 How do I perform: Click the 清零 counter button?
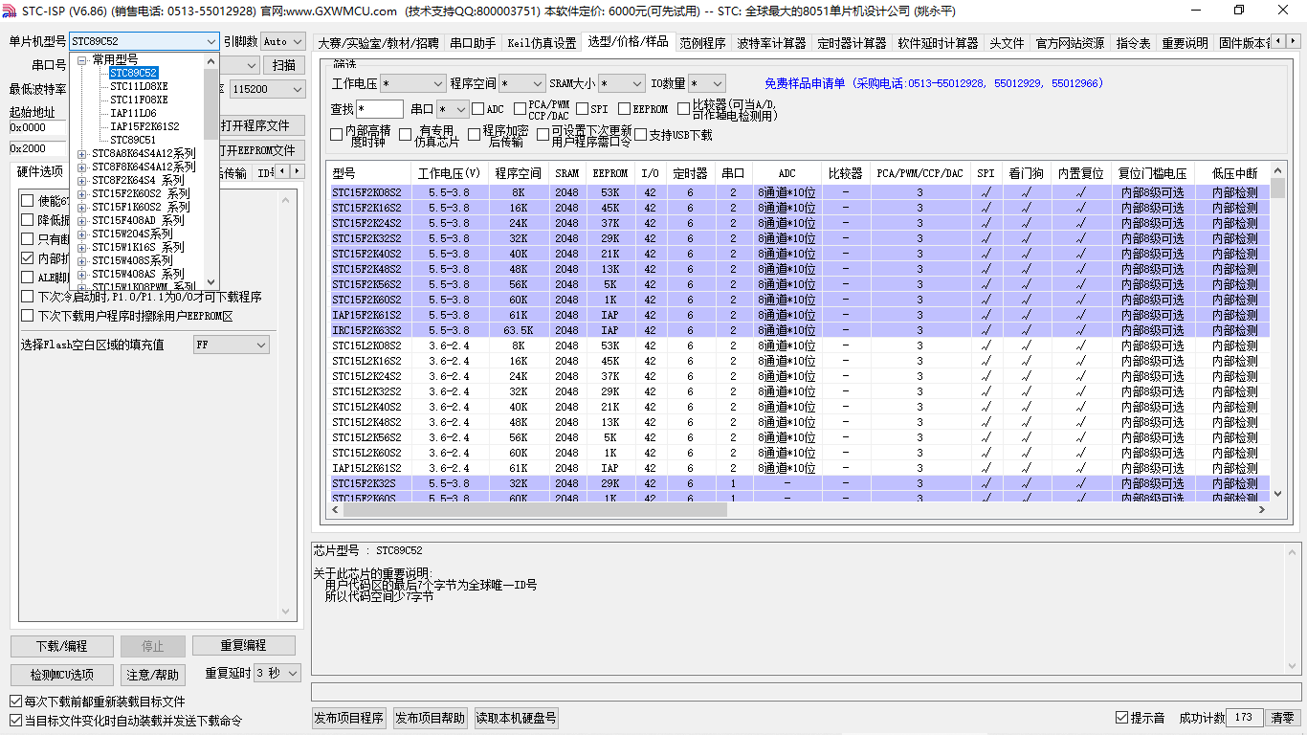(x=1282, y=718)
